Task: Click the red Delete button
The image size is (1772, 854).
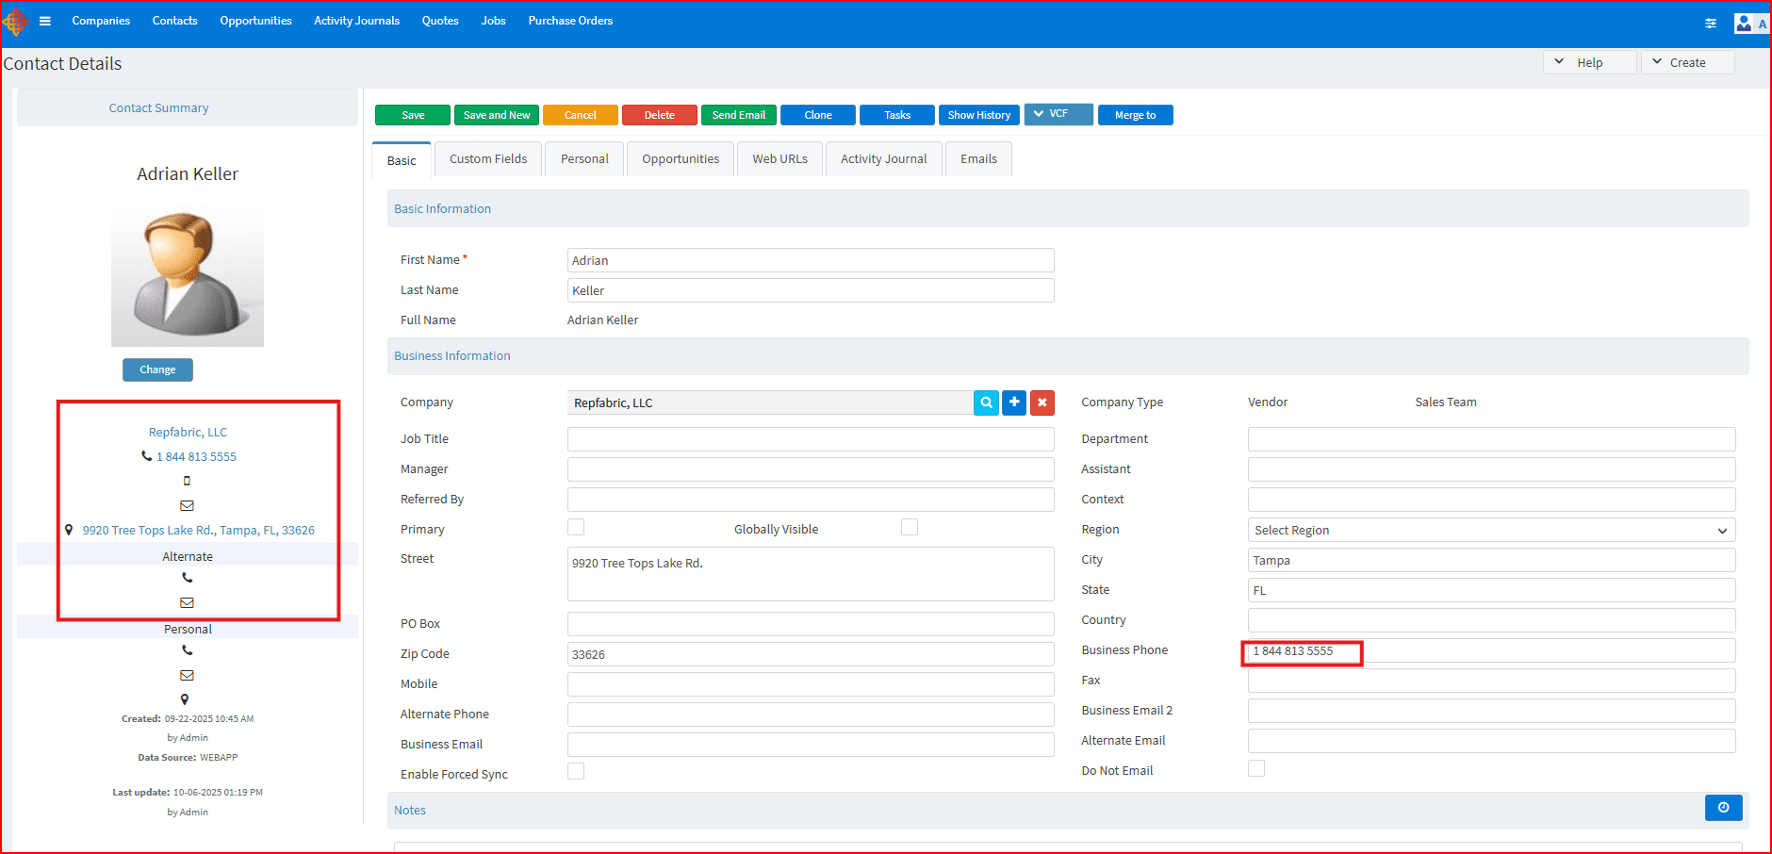Action: point(659,115)
